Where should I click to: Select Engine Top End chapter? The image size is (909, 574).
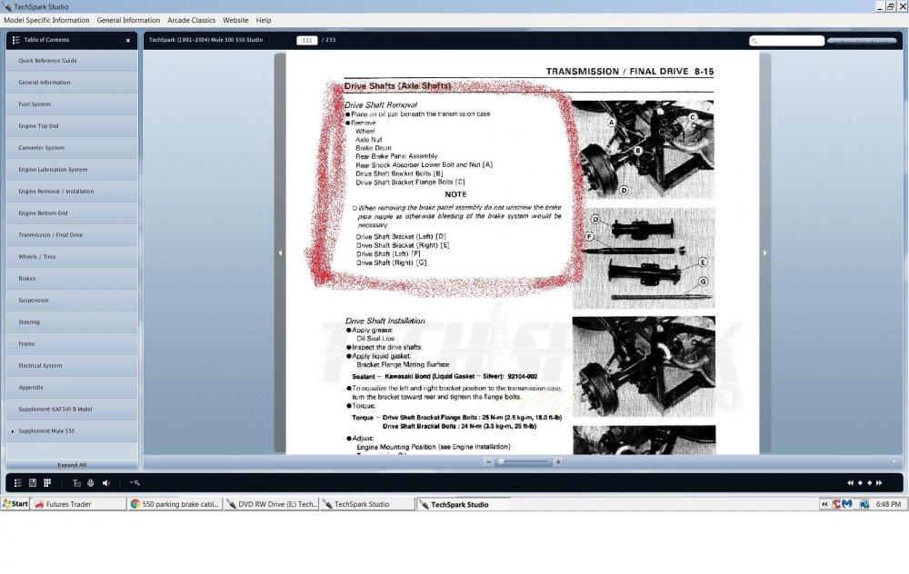point(72,126)
